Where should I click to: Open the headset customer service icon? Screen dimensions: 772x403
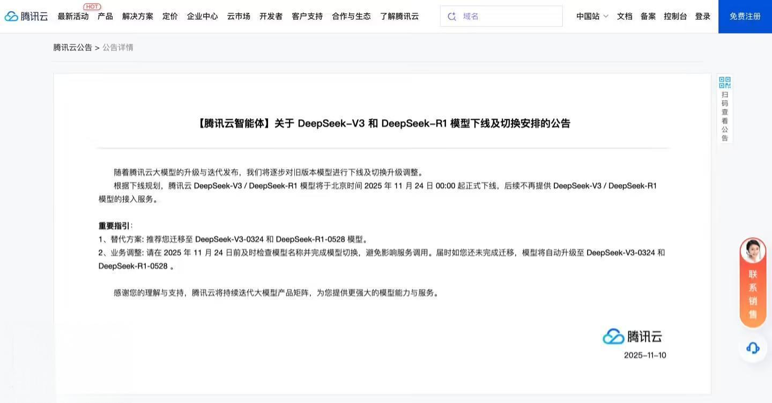coord(753,348)
